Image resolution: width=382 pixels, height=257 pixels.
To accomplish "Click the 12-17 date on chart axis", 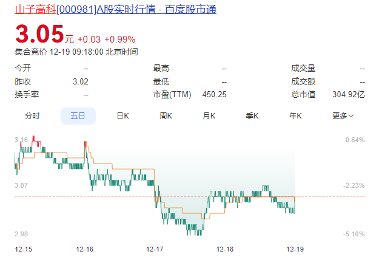I will coord(155,249).
